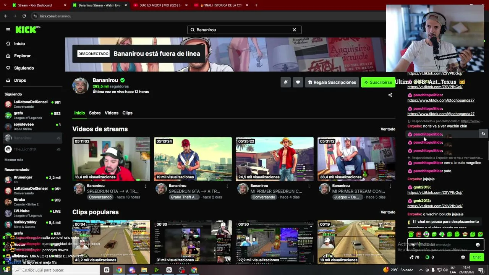Open chat settings gear icon
This screenshot has width=489, height=275.
[x=463, y=257]
